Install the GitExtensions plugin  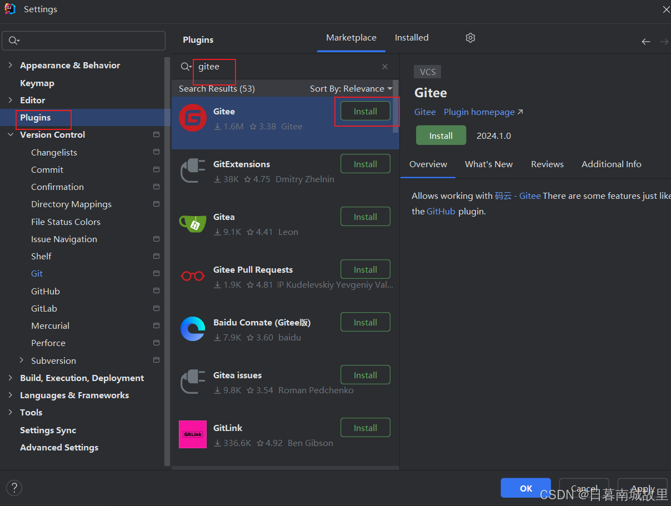pos(365,164)
